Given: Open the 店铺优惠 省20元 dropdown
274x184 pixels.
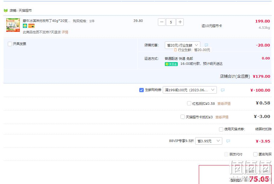Looking at the screenshot, I should [183, 45].
